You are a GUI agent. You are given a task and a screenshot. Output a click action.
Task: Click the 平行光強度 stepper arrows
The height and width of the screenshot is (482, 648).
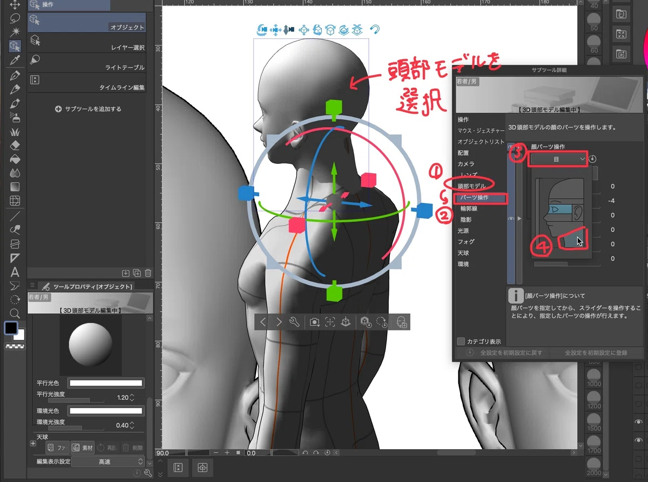pos(132,397)
